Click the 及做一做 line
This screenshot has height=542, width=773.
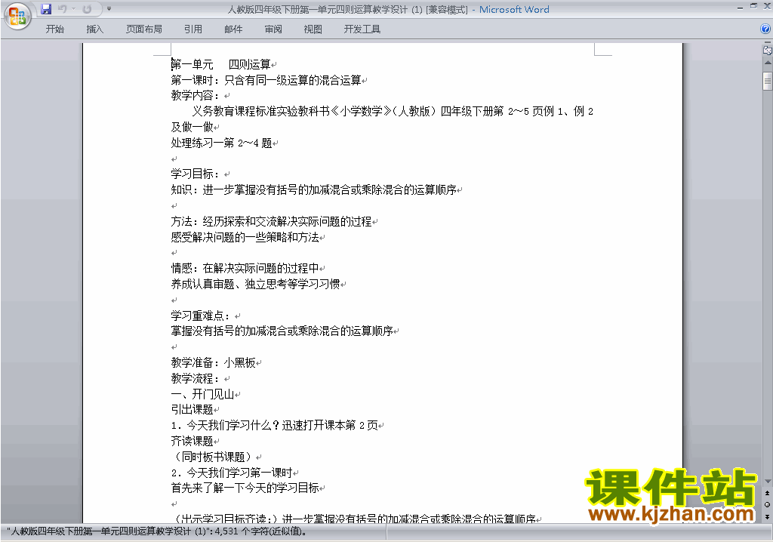192,128
